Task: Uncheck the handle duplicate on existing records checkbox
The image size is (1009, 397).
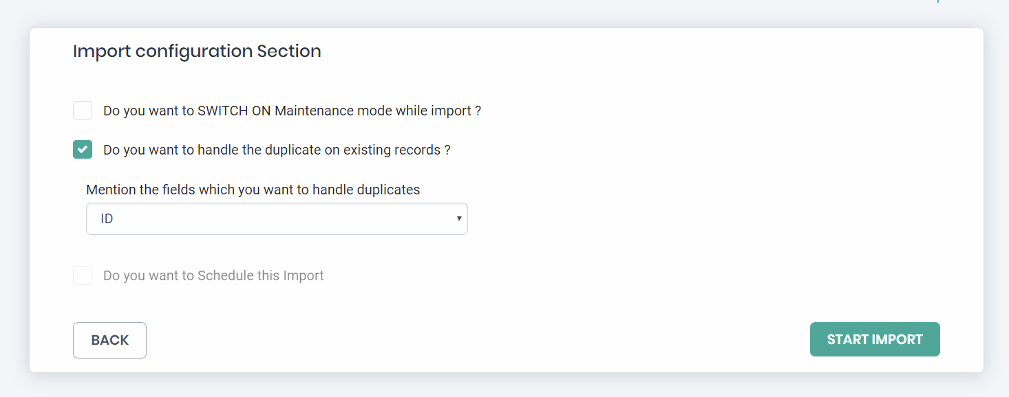Action: click(x=83, y=150)
